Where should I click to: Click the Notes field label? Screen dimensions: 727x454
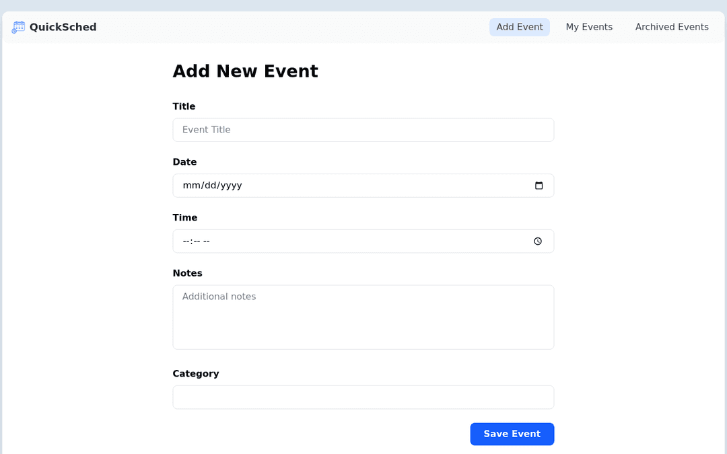click(187, 273)
